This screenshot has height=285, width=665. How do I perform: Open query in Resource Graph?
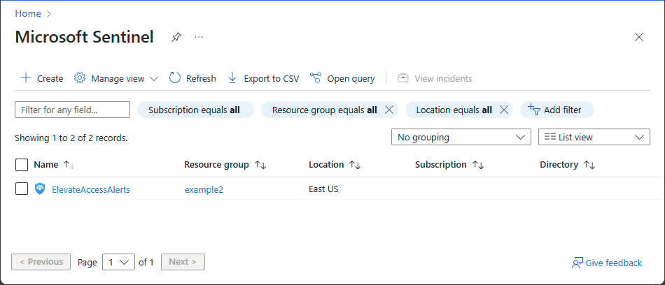(342, 78)
